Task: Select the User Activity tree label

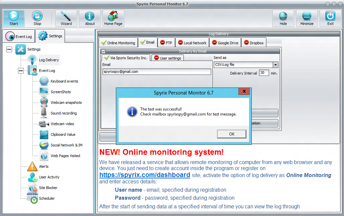Action: [49, 177]
